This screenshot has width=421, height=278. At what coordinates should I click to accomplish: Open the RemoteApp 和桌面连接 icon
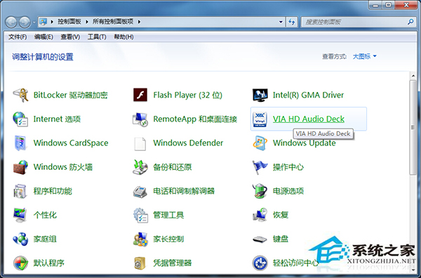tap(140, 119)
